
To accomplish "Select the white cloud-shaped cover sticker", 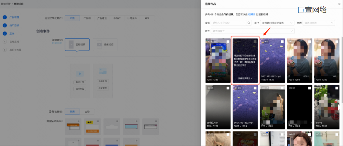I will pos(112,127).
